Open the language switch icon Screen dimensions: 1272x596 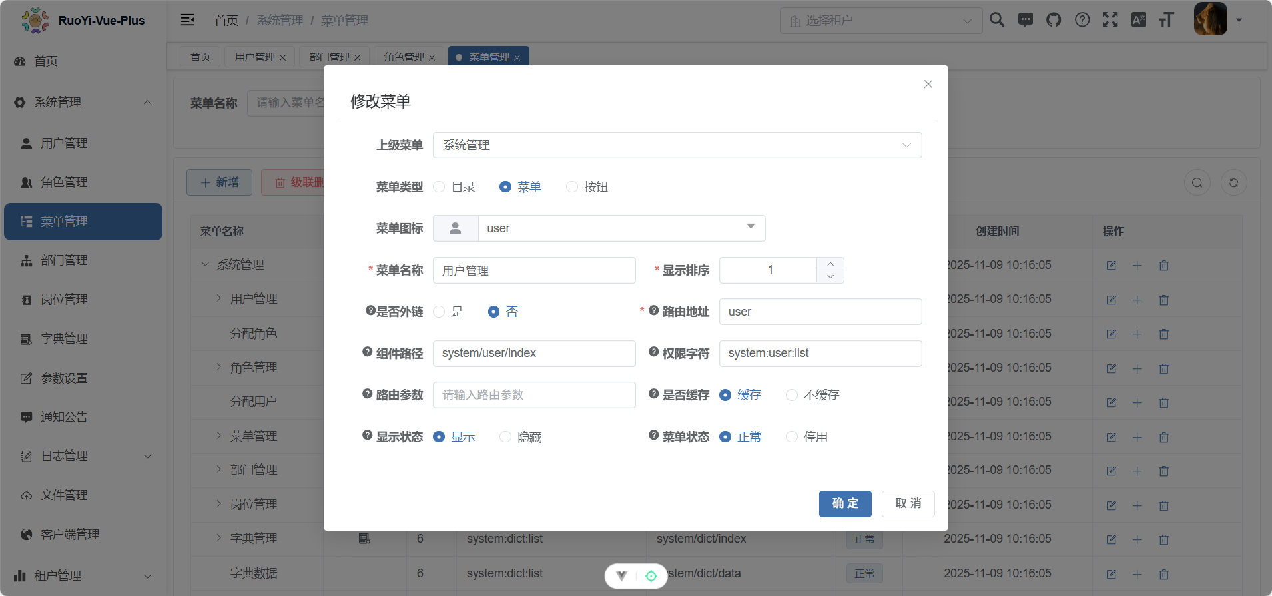(1139, 20)
